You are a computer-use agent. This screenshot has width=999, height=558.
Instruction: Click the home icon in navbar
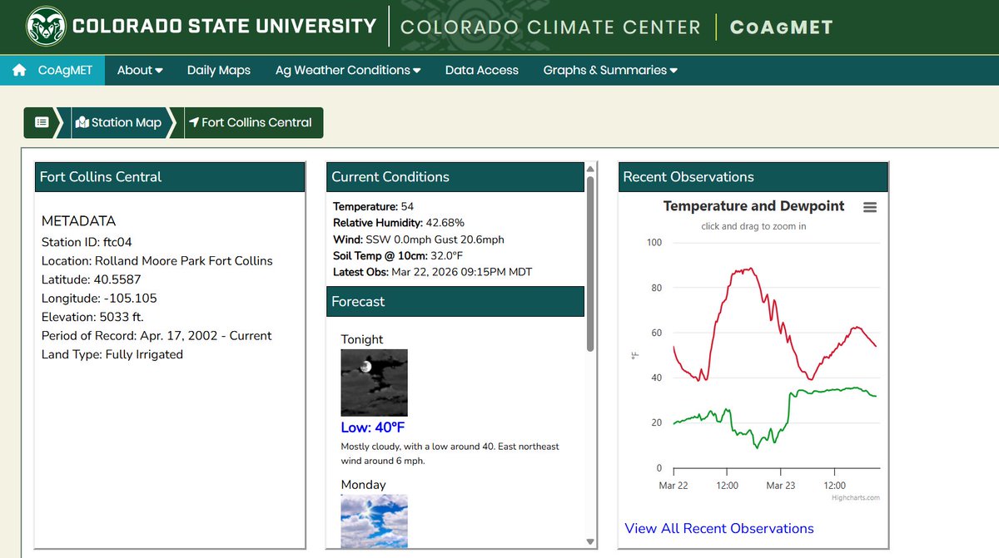tap(19, 71)
